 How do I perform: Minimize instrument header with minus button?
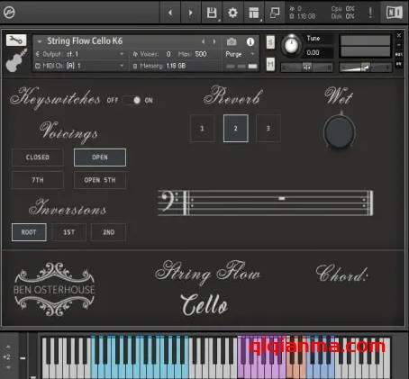click(x=399, y=45)
